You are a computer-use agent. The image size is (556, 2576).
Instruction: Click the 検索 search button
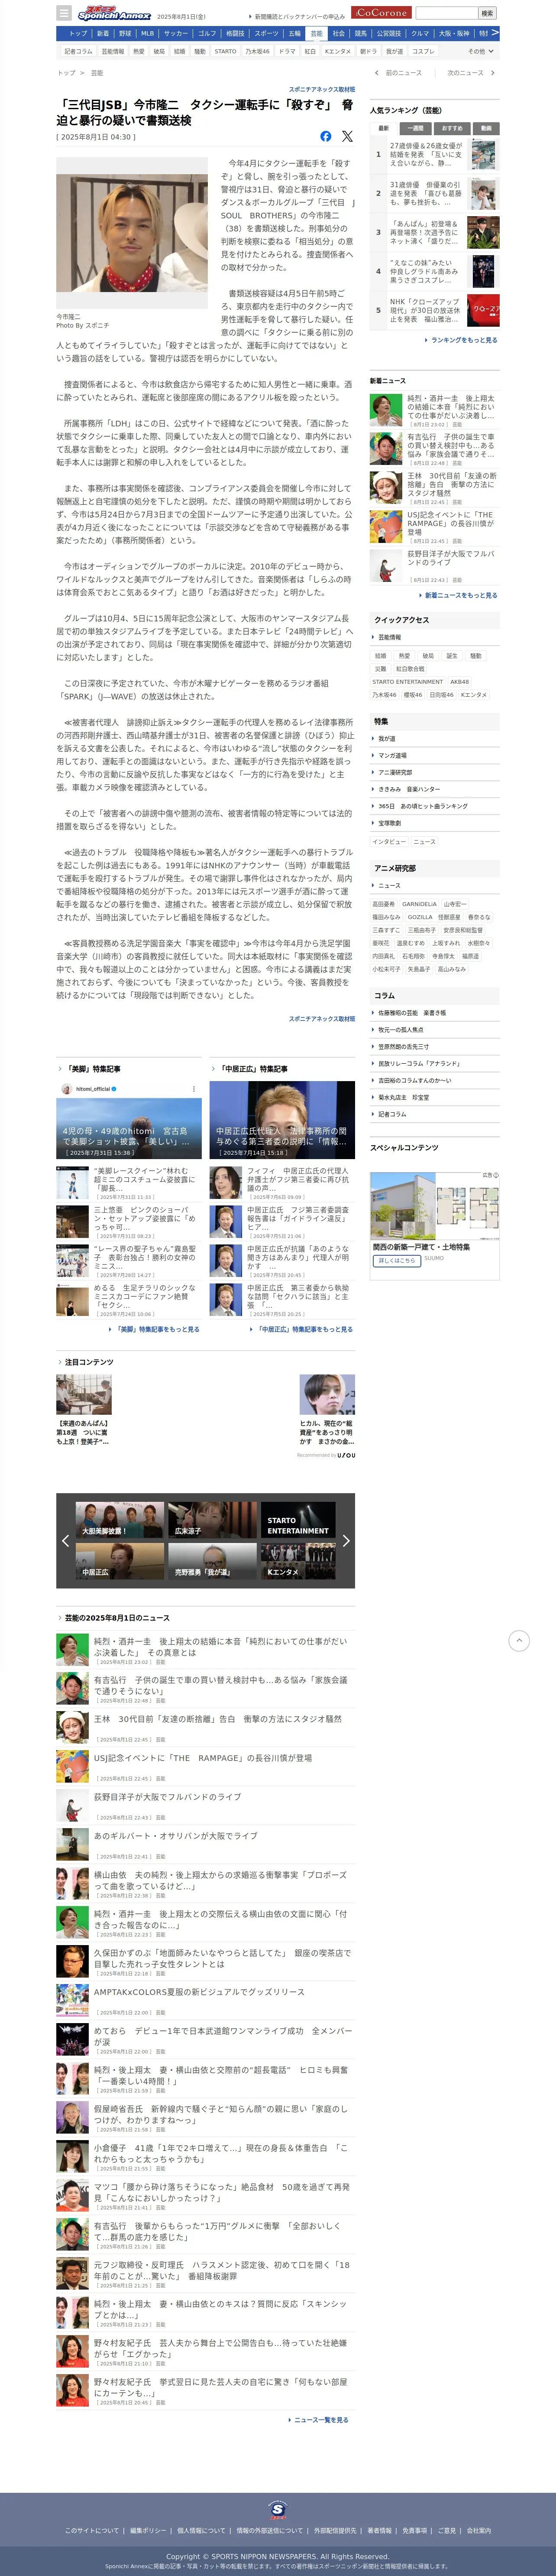(487, 13)
